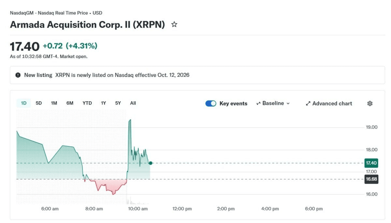
Task: Click the 16.00 y-axis label
Action: 372,194
